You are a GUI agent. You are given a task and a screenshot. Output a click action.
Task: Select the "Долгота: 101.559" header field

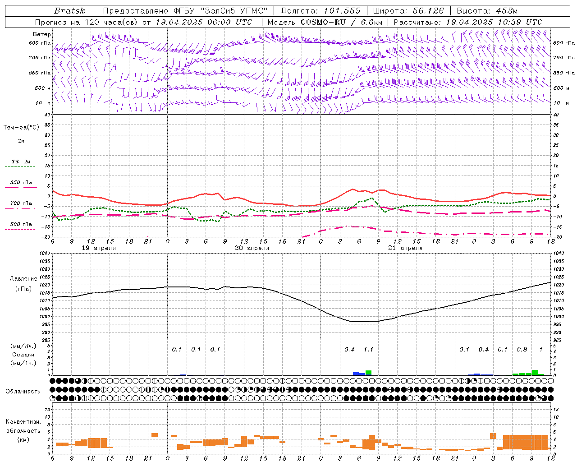coord(321,11)
